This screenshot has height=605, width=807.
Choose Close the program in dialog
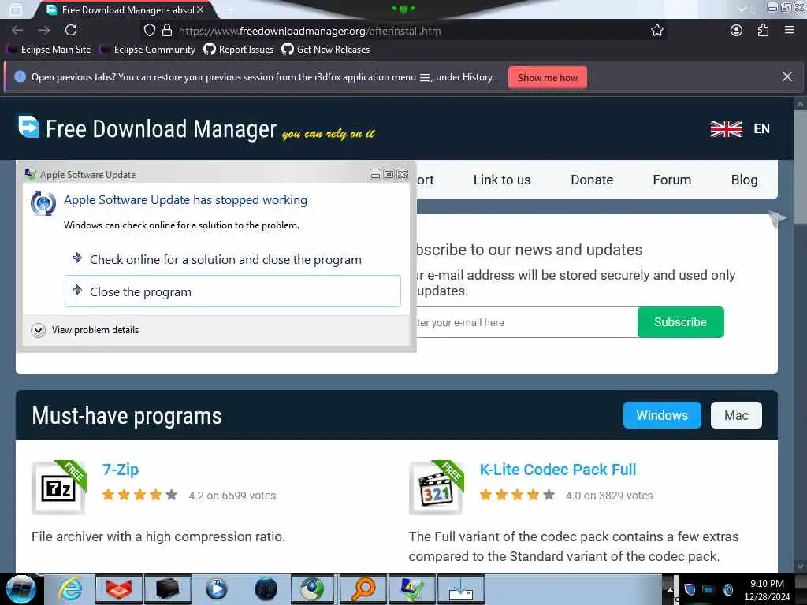(x=232, y=291)
